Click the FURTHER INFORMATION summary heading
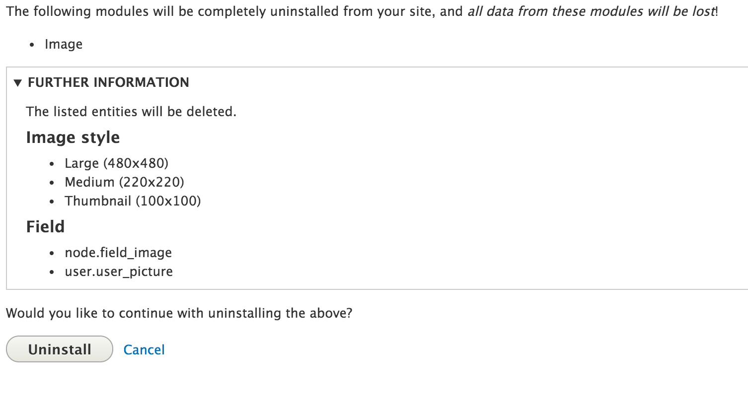 pyautogui.click(x=108, y=82)
